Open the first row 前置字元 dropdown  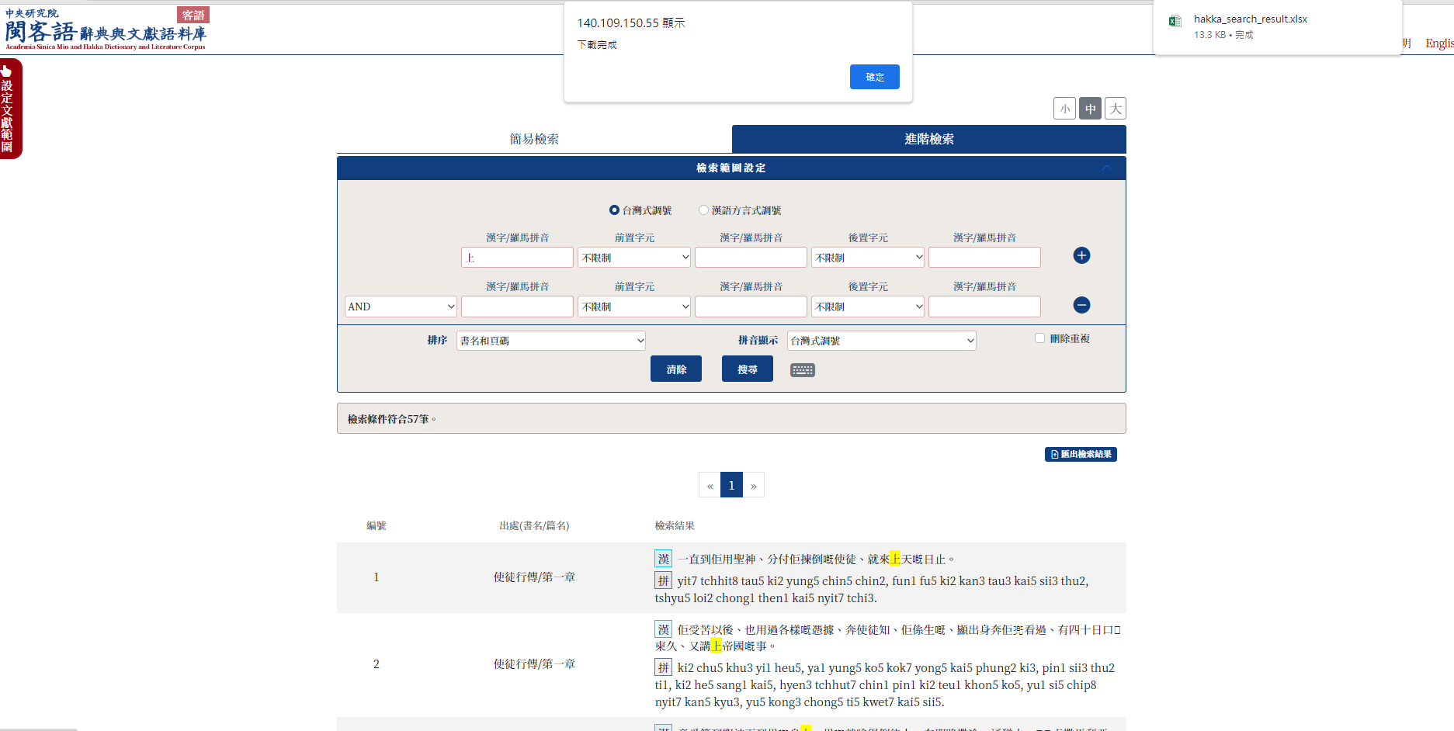(x=634, y=258)
